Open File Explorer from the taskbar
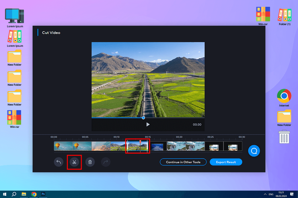298x198 pixels. [x=24, y=194]
